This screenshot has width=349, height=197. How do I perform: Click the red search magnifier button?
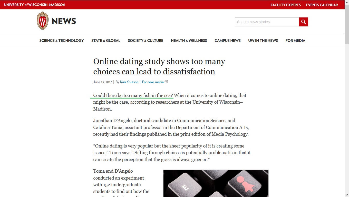(303, 22)
